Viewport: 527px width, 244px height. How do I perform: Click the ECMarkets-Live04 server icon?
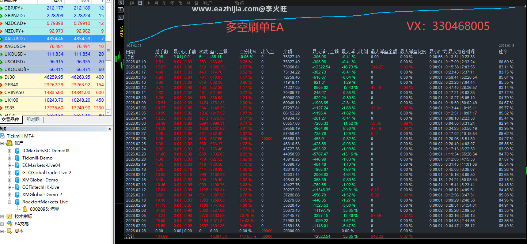(17, 165)
